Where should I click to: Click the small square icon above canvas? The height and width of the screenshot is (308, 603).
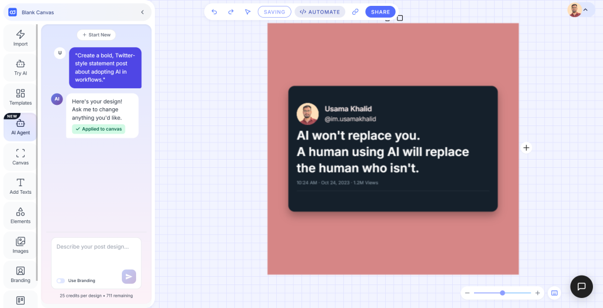tap(400, 18)
